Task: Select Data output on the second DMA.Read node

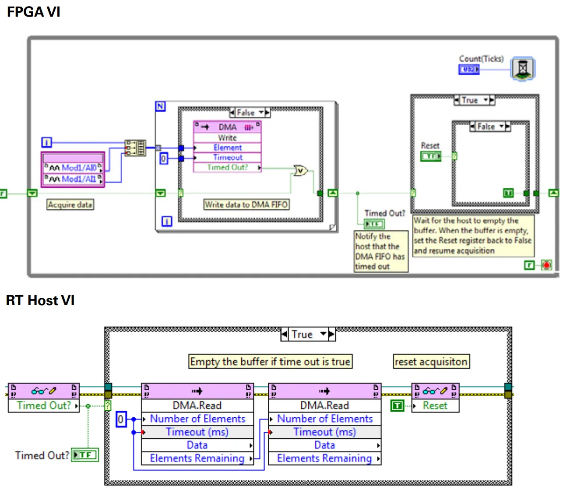Action: tap(325, 445)
